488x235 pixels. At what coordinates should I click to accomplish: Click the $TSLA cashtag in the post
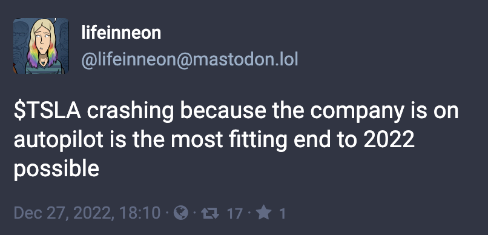(x=47, y=111)
